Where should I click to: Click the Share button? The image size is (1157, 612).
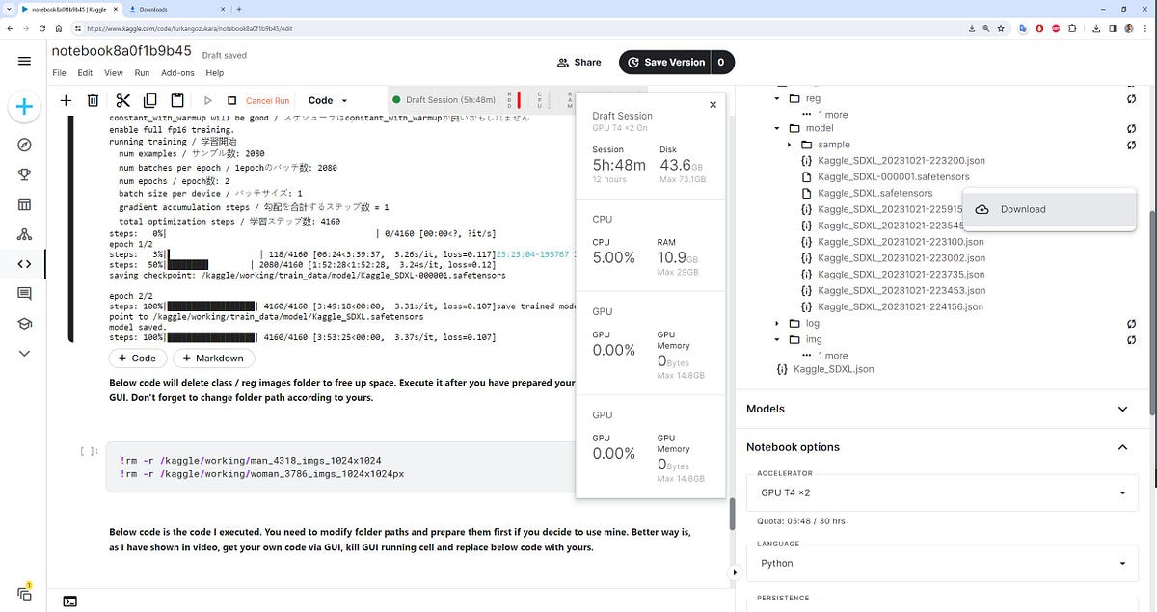coord(578,62)
